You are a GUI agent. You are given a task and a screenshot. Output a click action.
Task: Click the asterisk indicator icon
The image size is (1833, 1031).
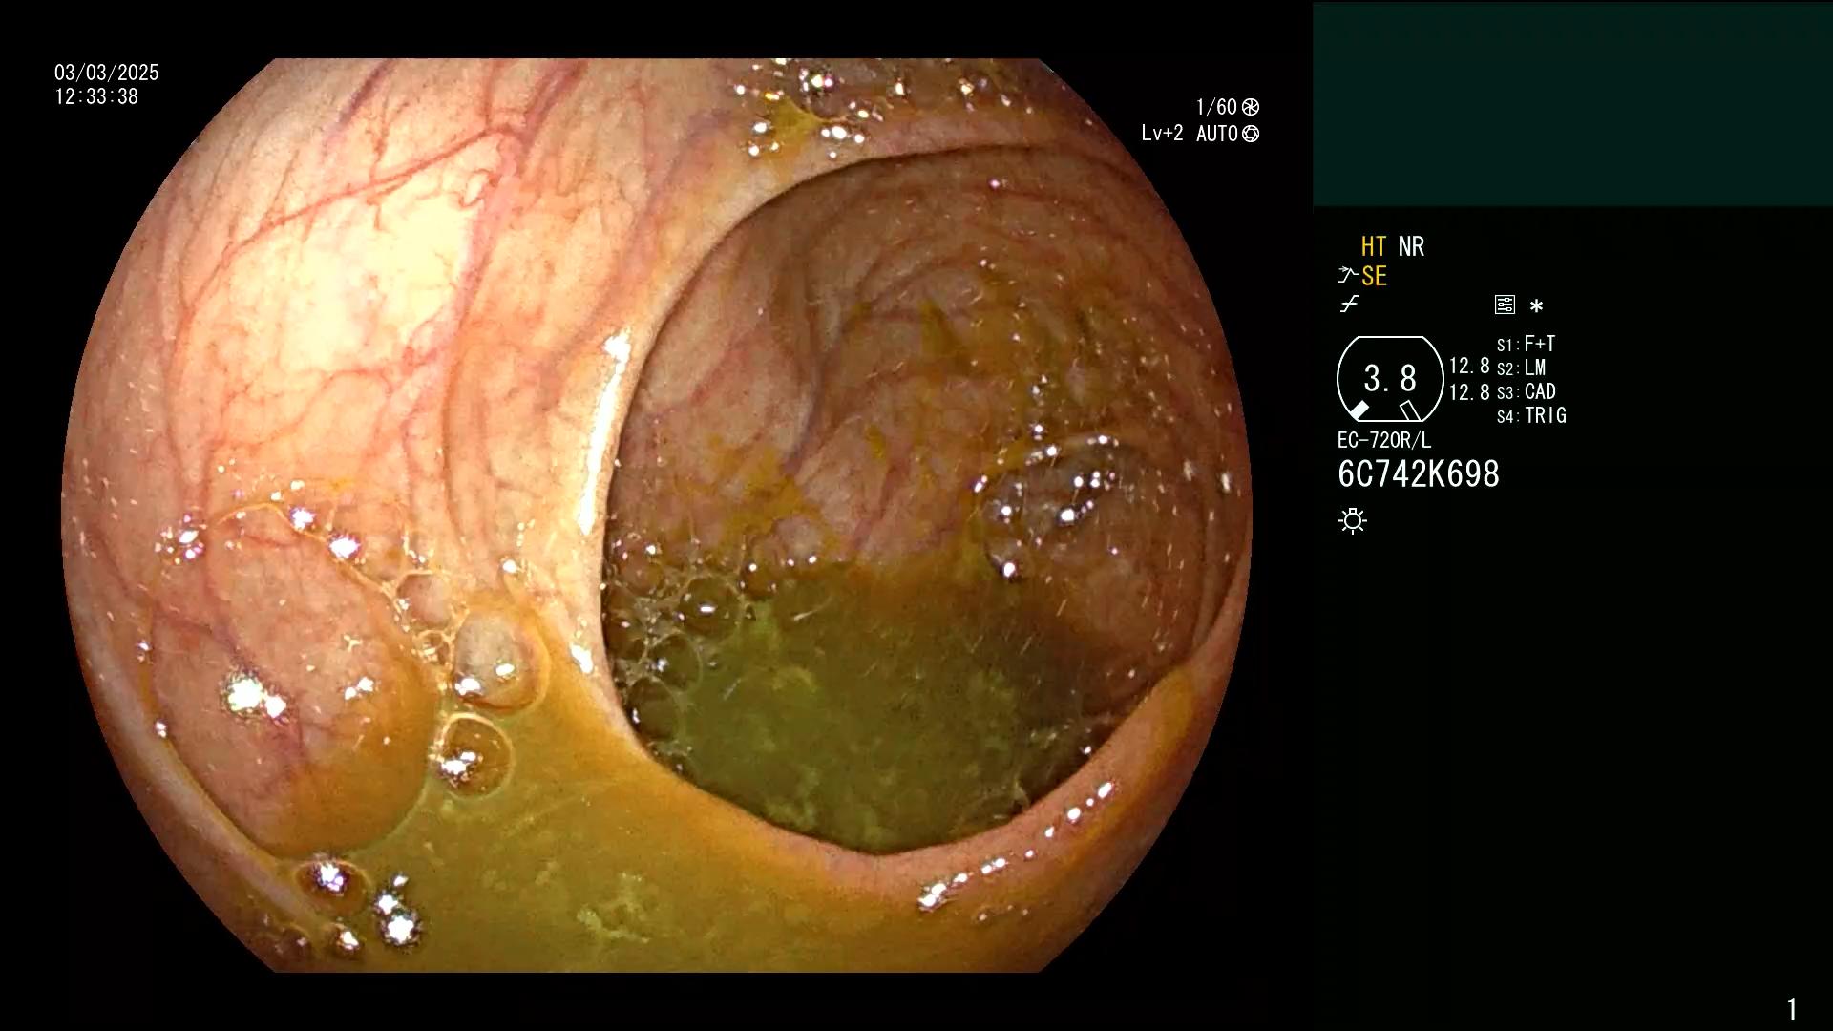point(1536,306)
